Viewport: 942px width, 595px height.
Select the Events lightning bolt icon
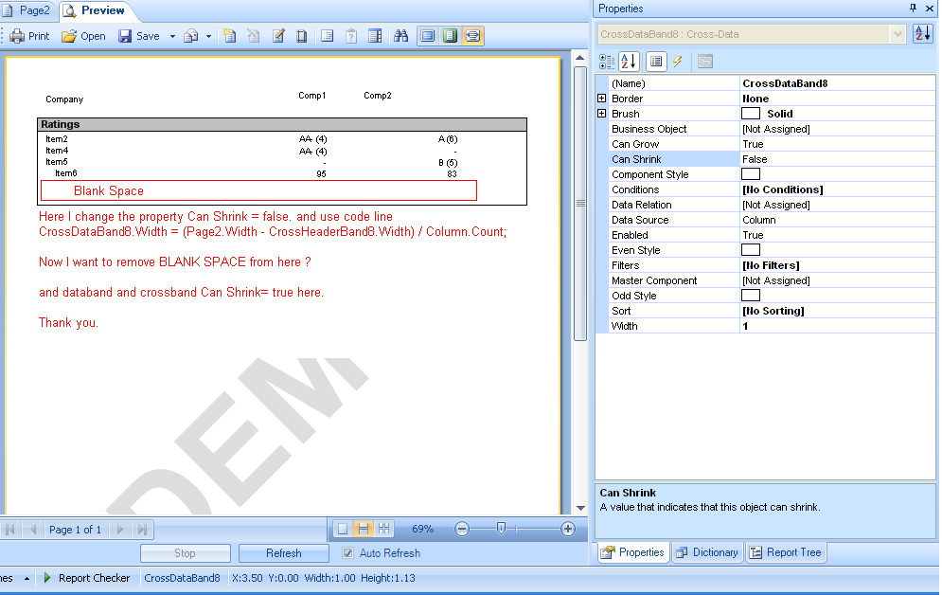pyautogui.click(x=677, y=62)
